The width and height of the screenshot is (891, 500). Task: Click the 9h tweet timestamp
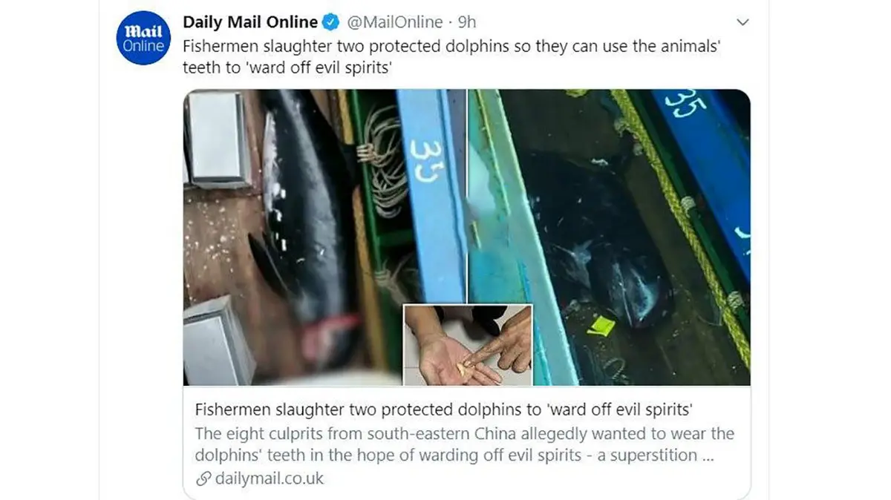click(x=467, y=23)
